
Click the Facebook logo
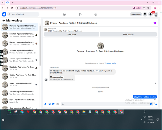(x=4, y=14)
